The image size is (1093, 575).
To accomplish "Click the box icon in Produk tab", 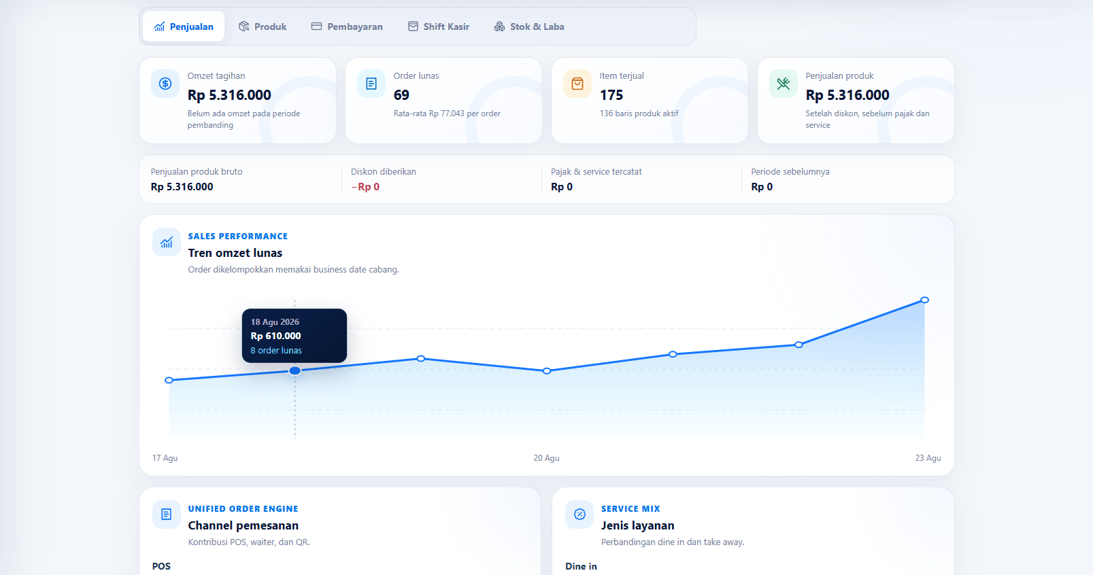I will tap(244, 27).
